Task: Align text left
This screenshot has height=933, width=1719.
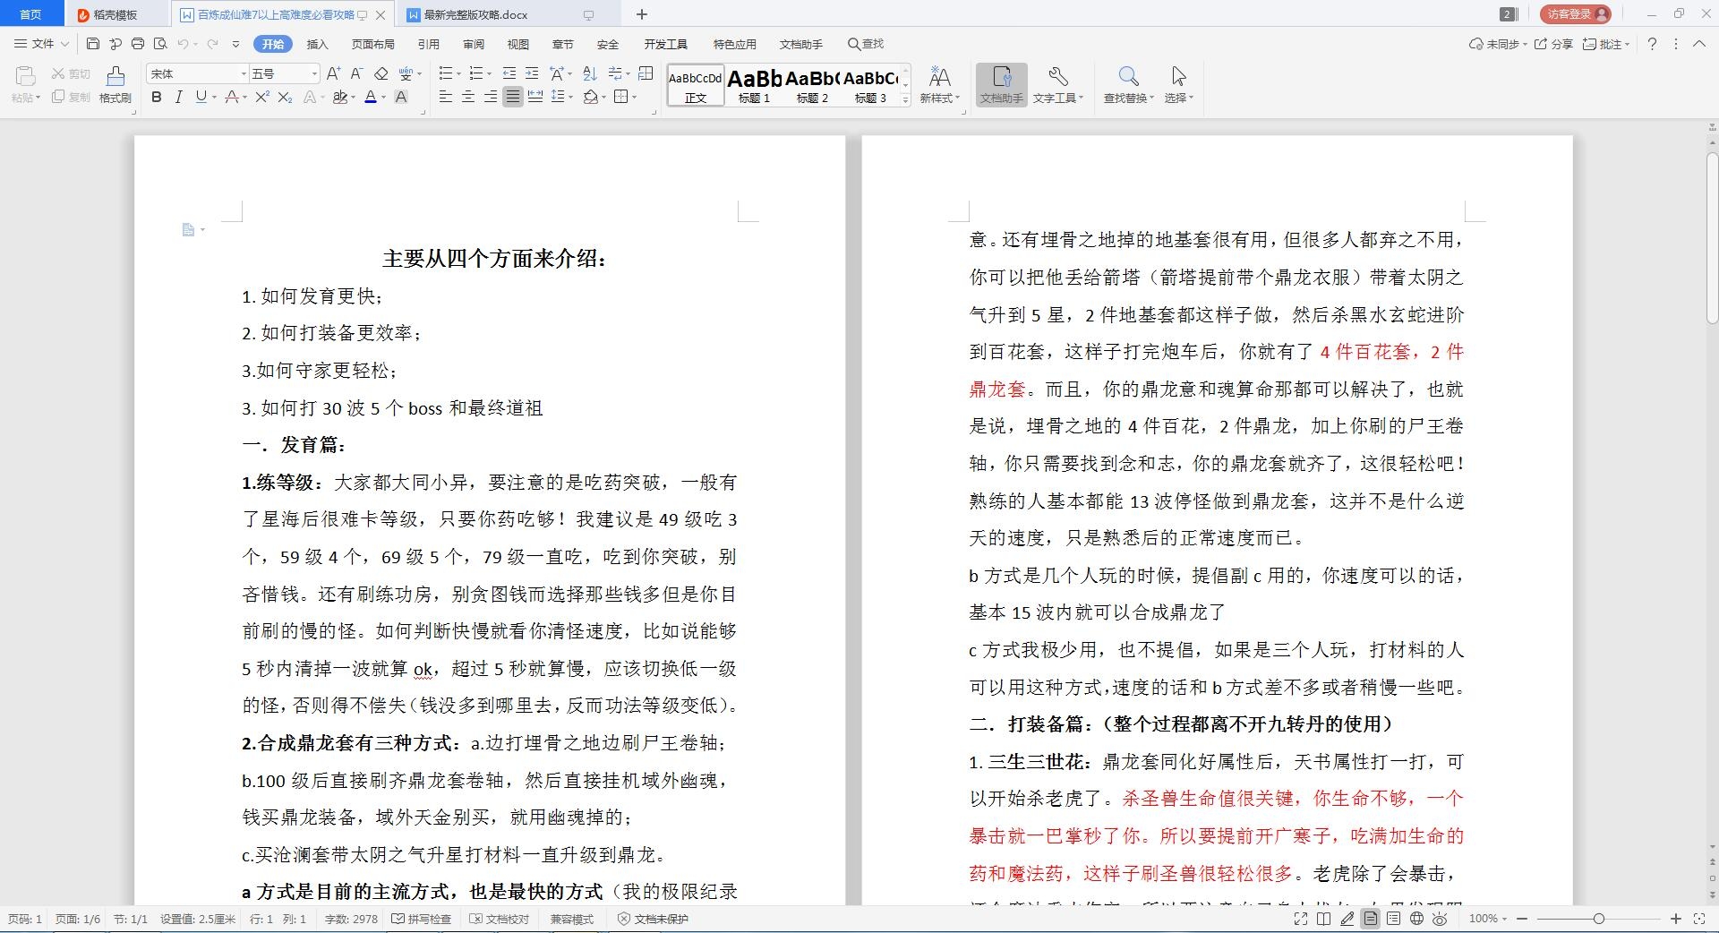Action: (446, 97)
